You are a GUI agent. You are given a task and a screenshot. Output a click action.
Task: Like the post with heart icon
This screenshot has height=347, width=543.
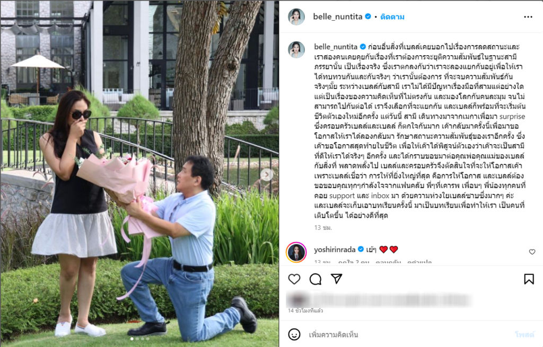tap(294, 279)
